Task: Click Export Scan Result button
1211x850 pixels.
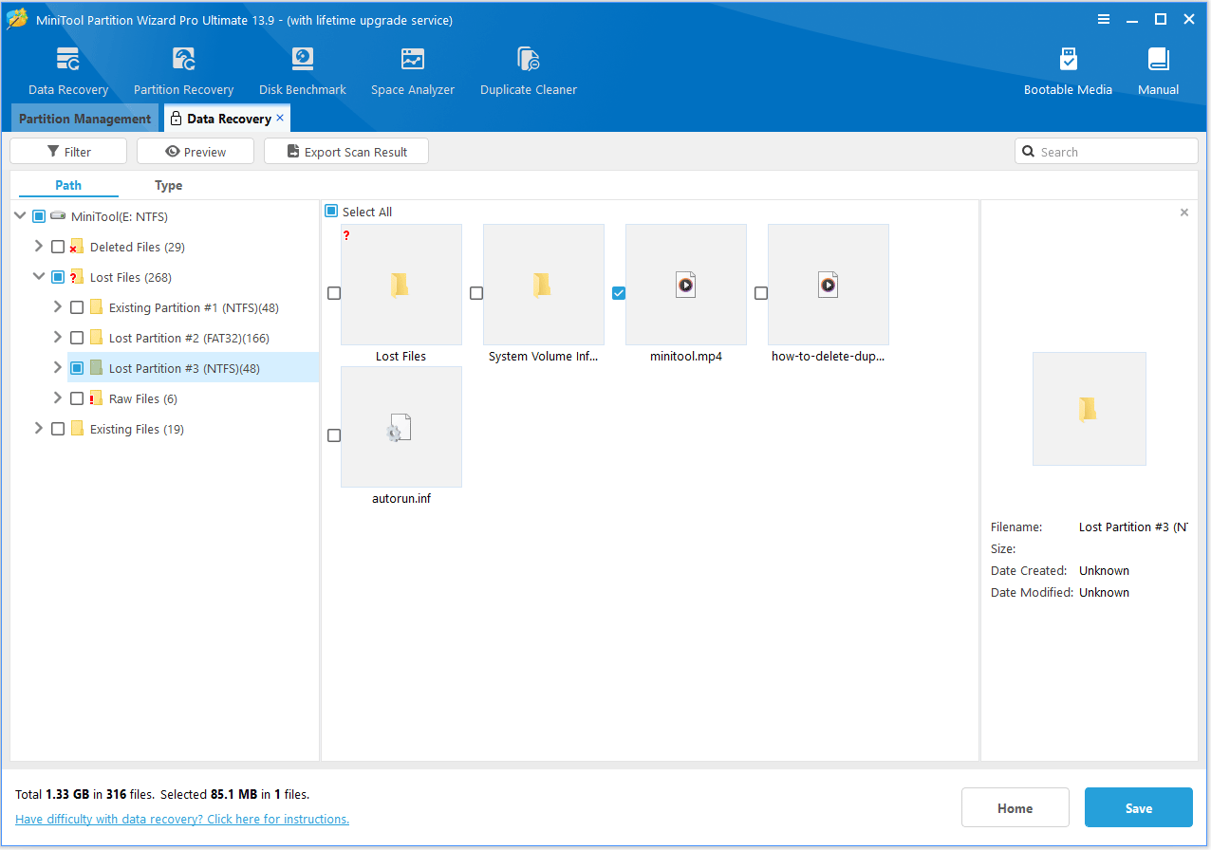Action: point(346,152)
